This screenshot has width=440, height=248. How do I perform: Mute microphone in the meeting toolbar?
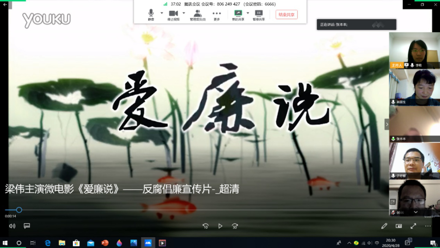[151, 14]
